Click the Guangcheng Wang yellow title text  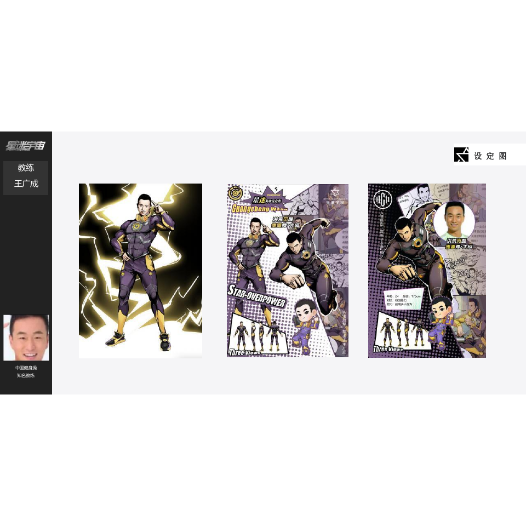pyautogui.click(x=260, y=208)
